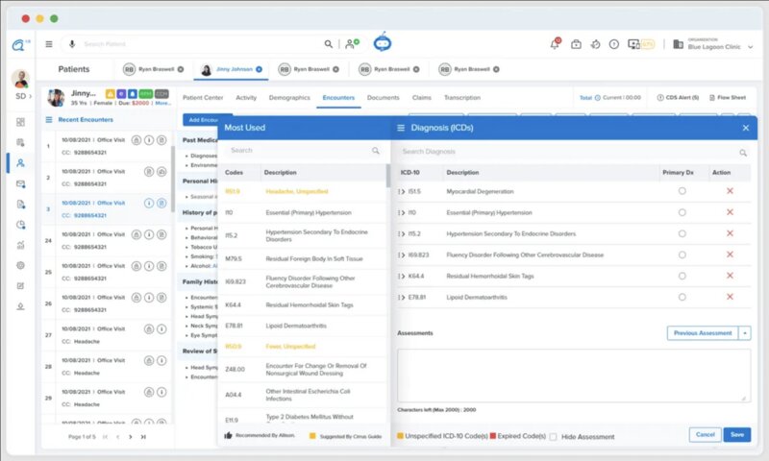Select Primary Dx for Residual Hemorrhoidal Skin Tags
The height and width of the screenshot is (461, 769).
pos(682,277)
